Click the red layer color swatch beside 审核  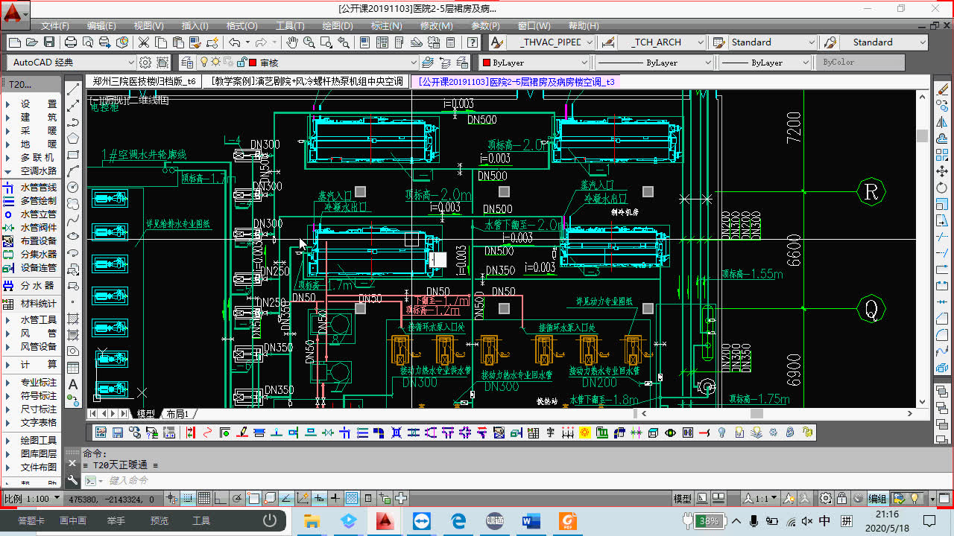(253, 63)
